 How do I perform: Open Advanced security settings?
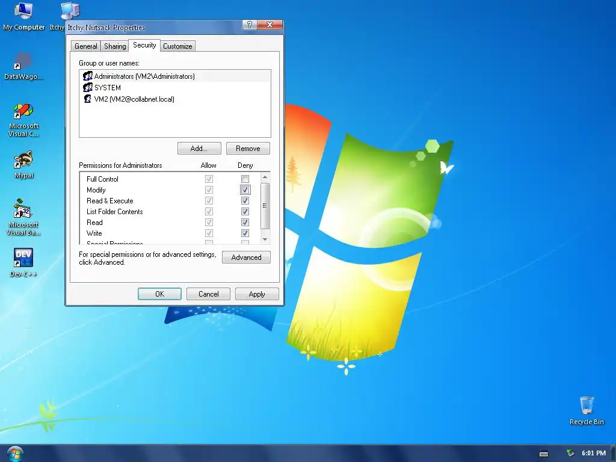(x=246, y=257)
